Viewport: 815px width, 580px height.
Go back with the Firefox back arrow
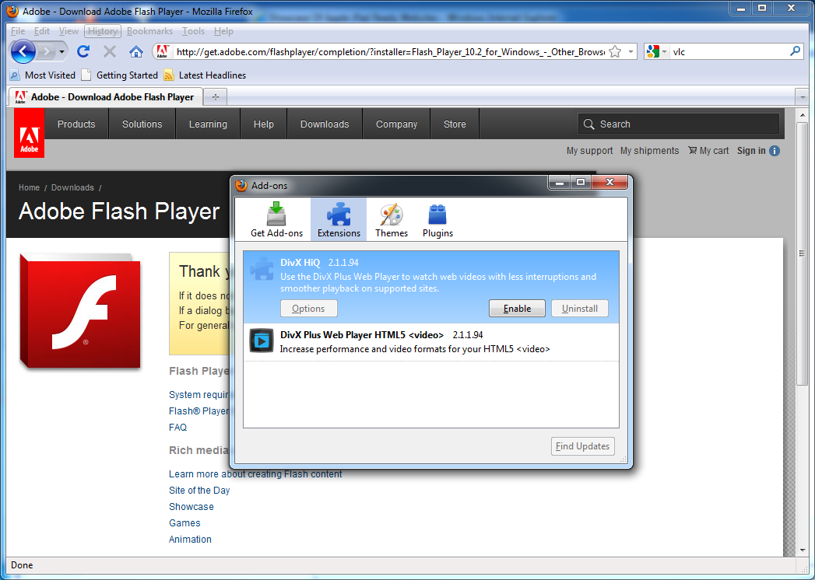[x=23, y=51]
